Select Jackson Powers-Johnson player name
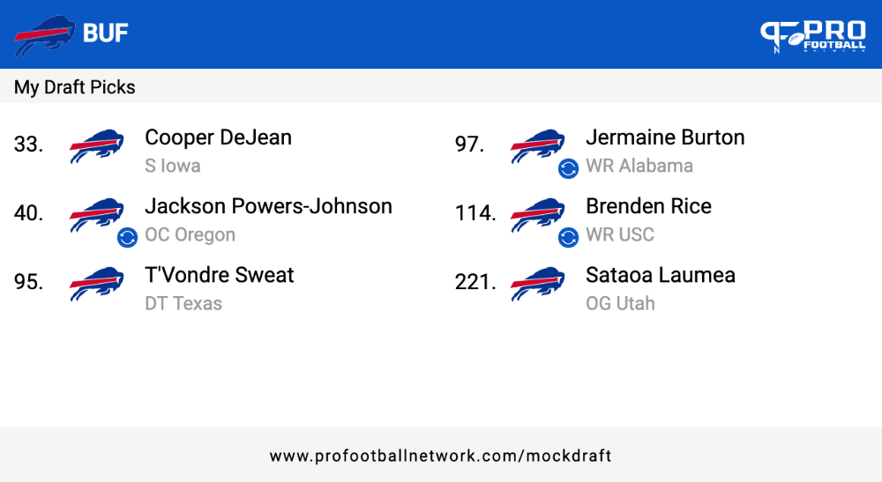This screenshot has width=882, height=482. tap(268, 207)
